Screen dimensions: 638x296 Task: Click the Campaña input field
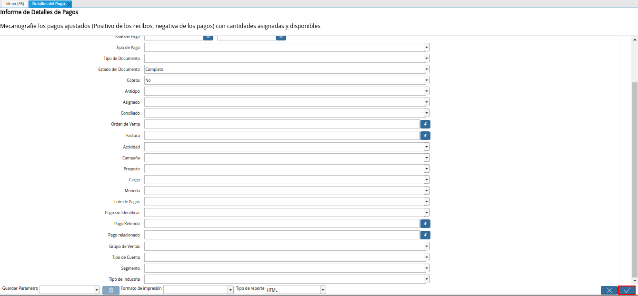[x=284, y=158]
